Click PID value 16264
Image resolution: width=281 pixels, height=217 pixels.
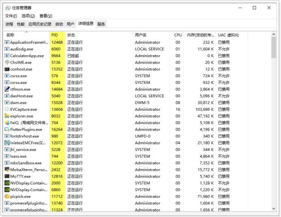pos(57,129)
